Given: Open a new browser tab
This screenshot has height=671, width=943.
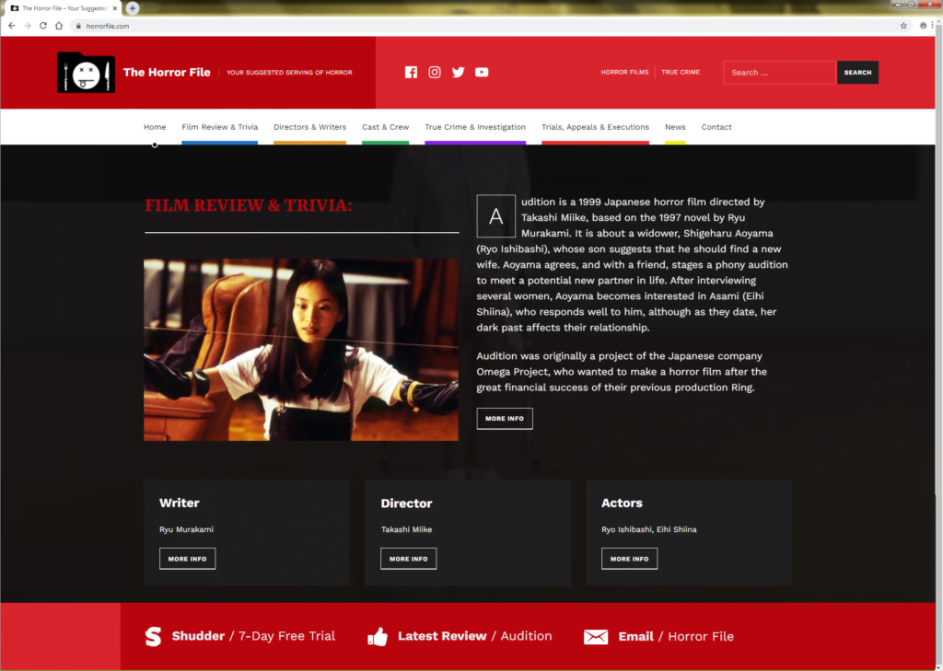Looking at the screenshot, I should (133, 8).
